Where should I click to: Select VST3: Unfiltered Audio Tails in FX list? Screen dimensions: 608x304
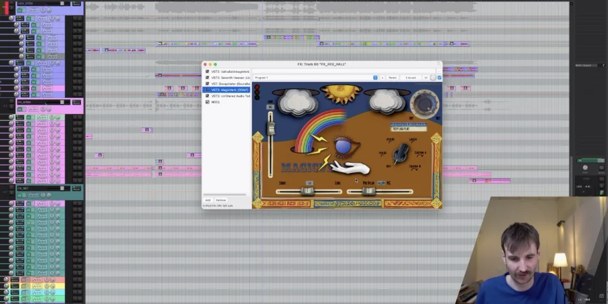coord(230,96)
